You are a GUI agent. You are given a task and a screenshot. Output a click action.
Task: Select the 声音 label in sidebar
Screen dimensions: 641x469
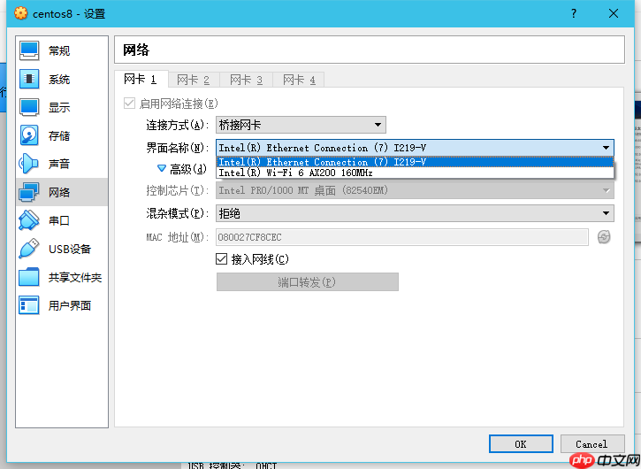point(59,164)
